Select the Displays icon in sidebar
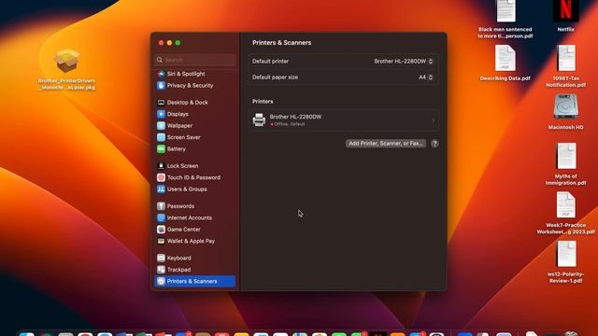The height and width of the screenshot is (336, 598). [161, 114]
